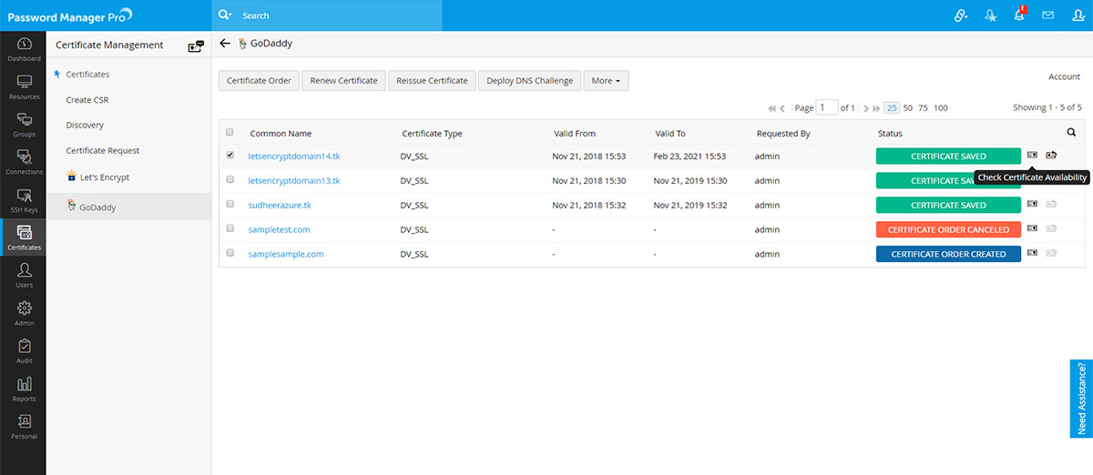The height and width of the screenshot is (475, 1093).
Task: Toggle the select-all header checkbox
Action: coord(230,132)
